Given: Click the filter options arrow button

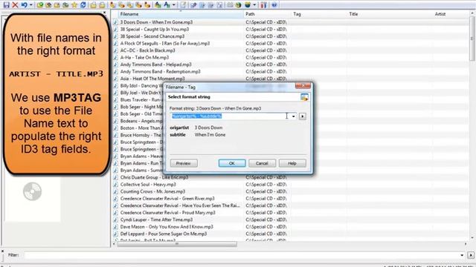Looking at the screenshot, I should tap(471, 255).
